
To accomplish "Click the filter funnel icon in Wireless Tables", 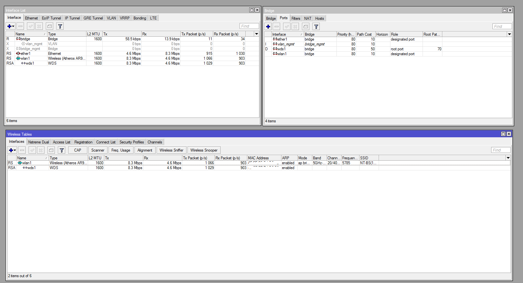I will [x=61, y=150].
